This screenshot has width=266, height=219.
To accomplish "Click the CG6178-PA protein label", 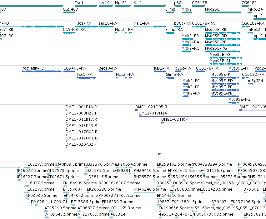I will (x=207, y=68).
